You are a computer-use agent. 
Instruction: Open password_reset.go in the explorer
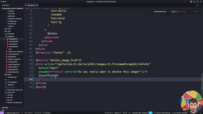pyautogui.click(x=15, y=19)
